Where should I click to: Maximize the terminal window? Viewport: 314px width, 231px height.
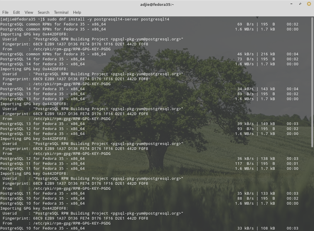[x=300, y=4]
